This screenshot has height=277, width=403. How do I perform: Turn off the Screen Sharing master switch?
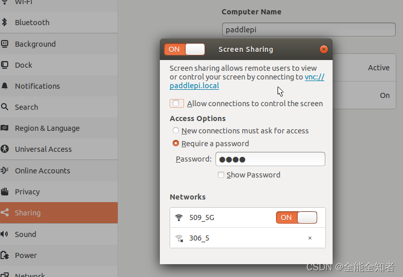tap(185, 49)
